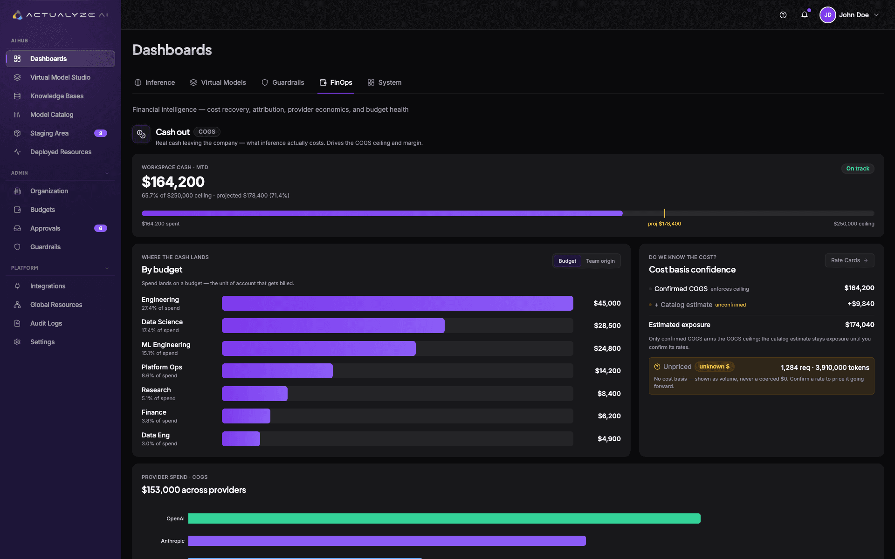Click the Integrations plug icon
This screenshot has width=895, height=559.
[17, 286]
